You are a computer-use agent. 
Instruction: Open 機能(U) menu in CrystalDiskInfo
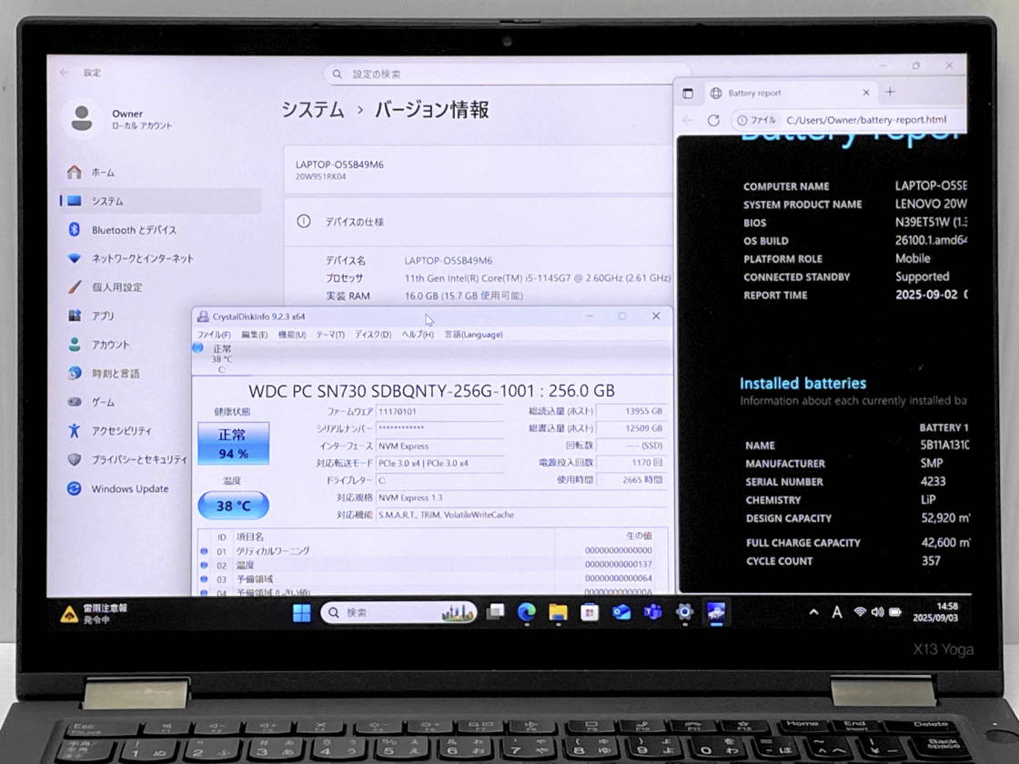click(x=292, y=335)
